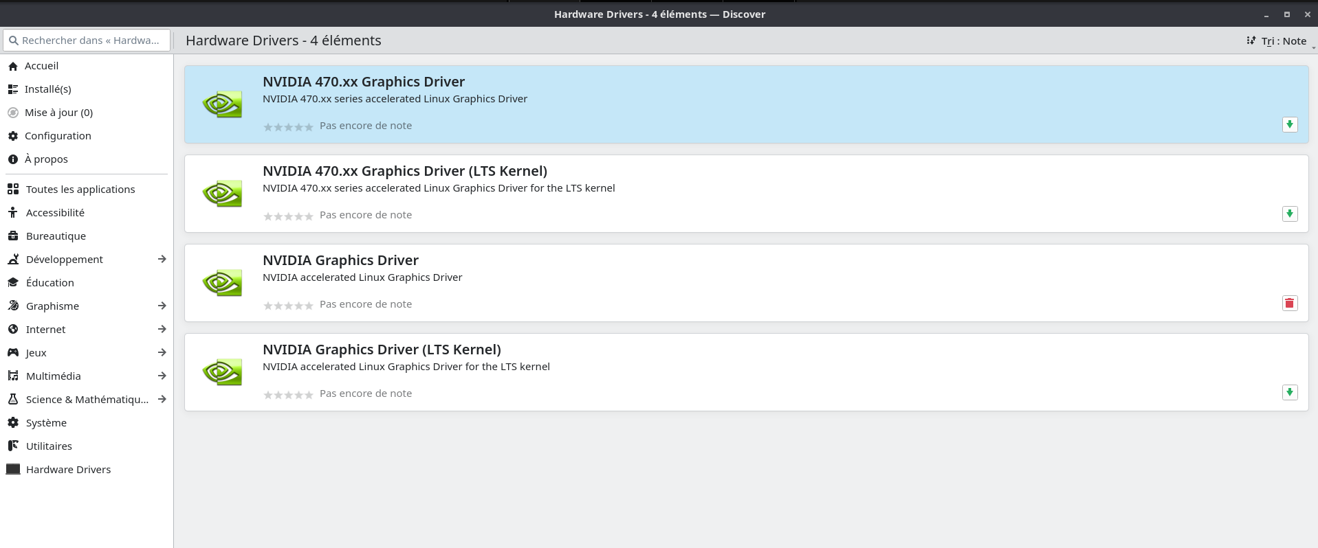Select the Éducation category label
1318x548 pixels.
tap(50, 283)
